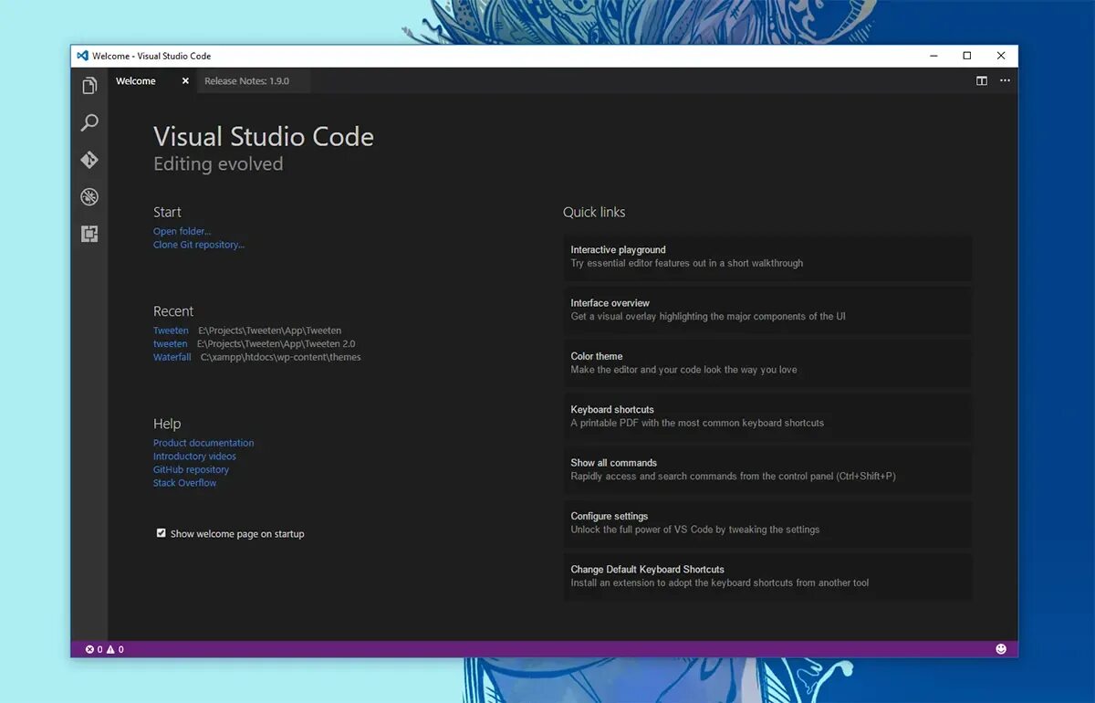Click the VS Code logo in title bar
The height and width of the screenshot is (703, 1095).
pos(82,56)
